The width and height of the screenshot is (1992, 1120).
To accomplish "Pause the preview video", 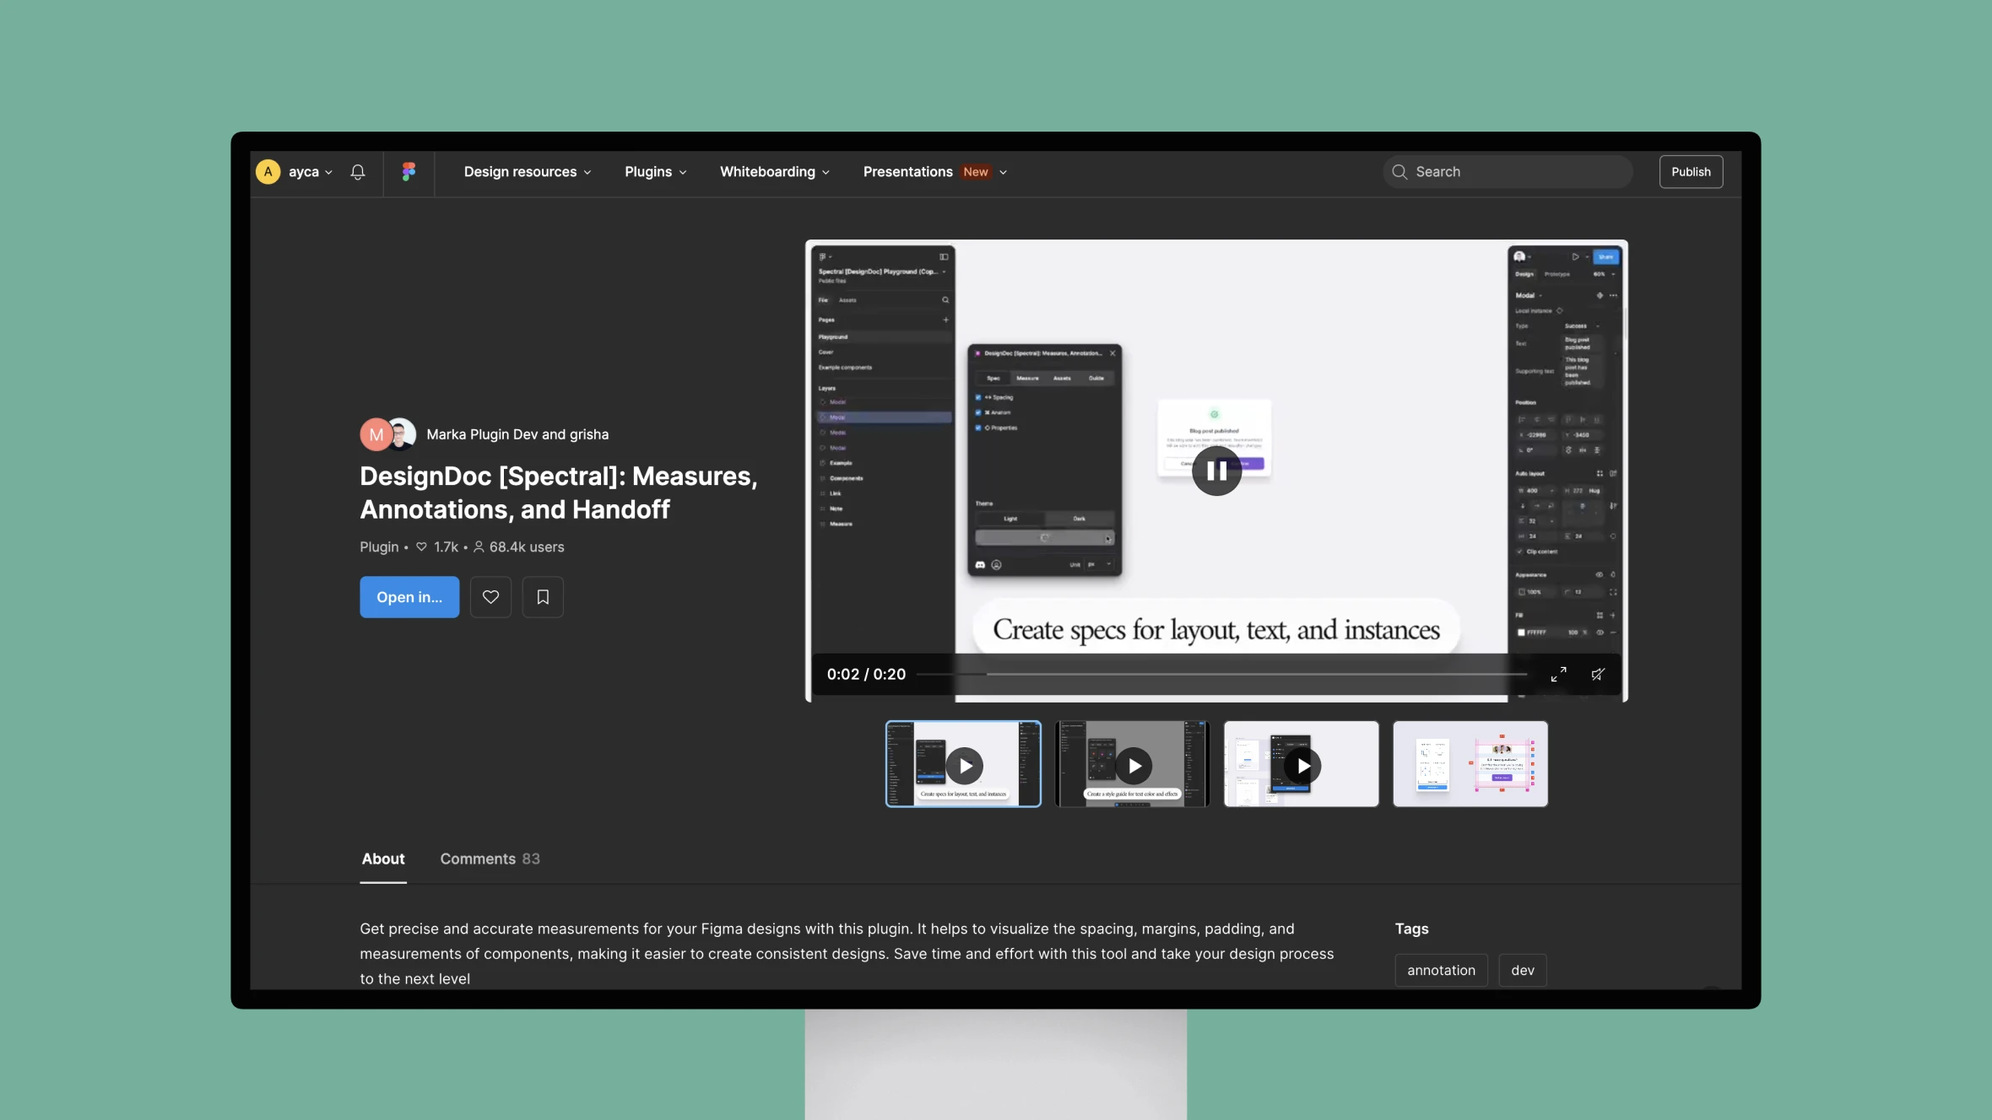I will click(1216, 471).
